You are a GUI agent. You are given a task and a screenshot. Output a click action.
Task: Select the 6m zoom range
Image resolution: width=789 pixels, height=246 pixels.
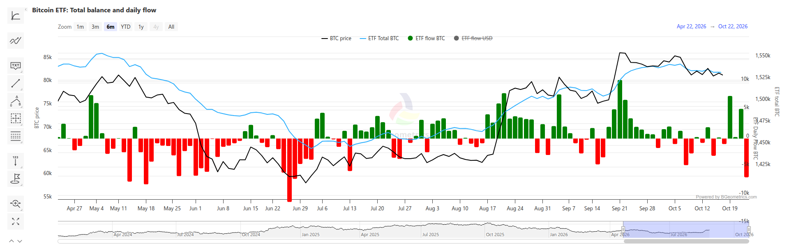coord(111,27)
